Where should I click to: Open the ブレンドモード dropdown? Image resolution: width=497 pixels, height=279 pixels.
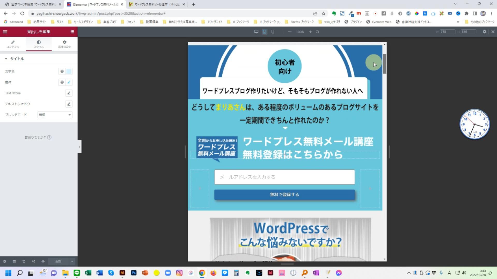pyautogui.click(x=55, y=115)
